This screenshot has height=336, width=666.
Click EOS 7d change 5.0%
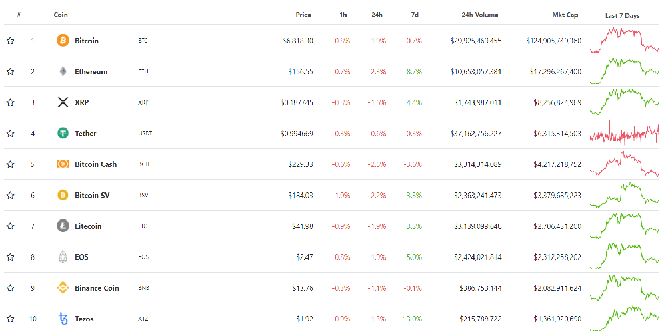414,257
